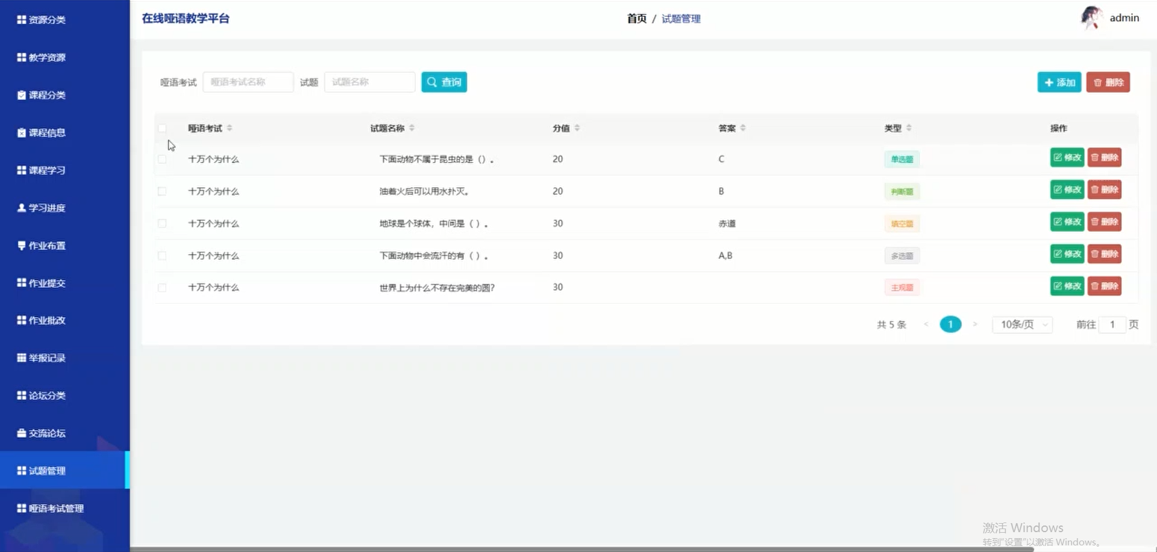Click the edit icon on the first question row
The width and height of the screenshot is (1157, 552).
click(1059, 157)
